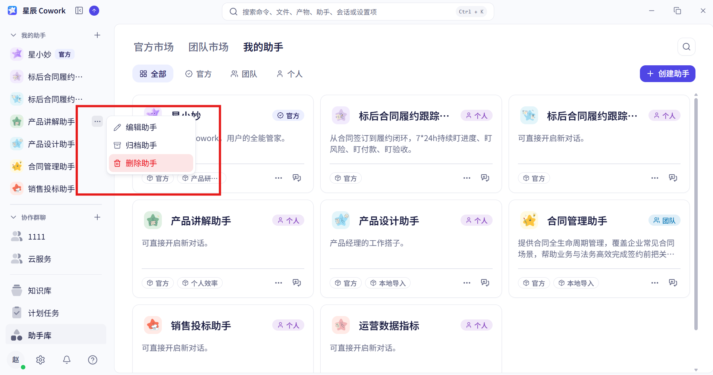Switch to the 团队市场 tab
This screenshot has width=713, height=375.
(x=208, y=47)
